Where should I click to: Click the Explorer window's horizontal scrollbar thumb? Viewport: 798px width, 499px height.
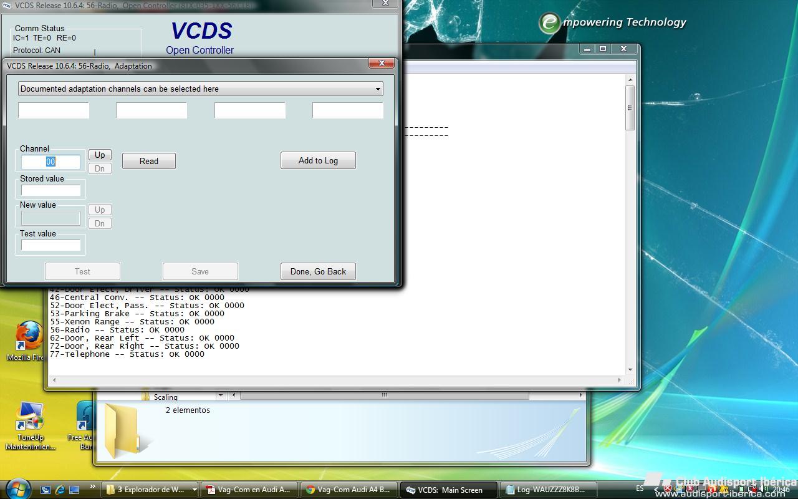click(384, 395)
